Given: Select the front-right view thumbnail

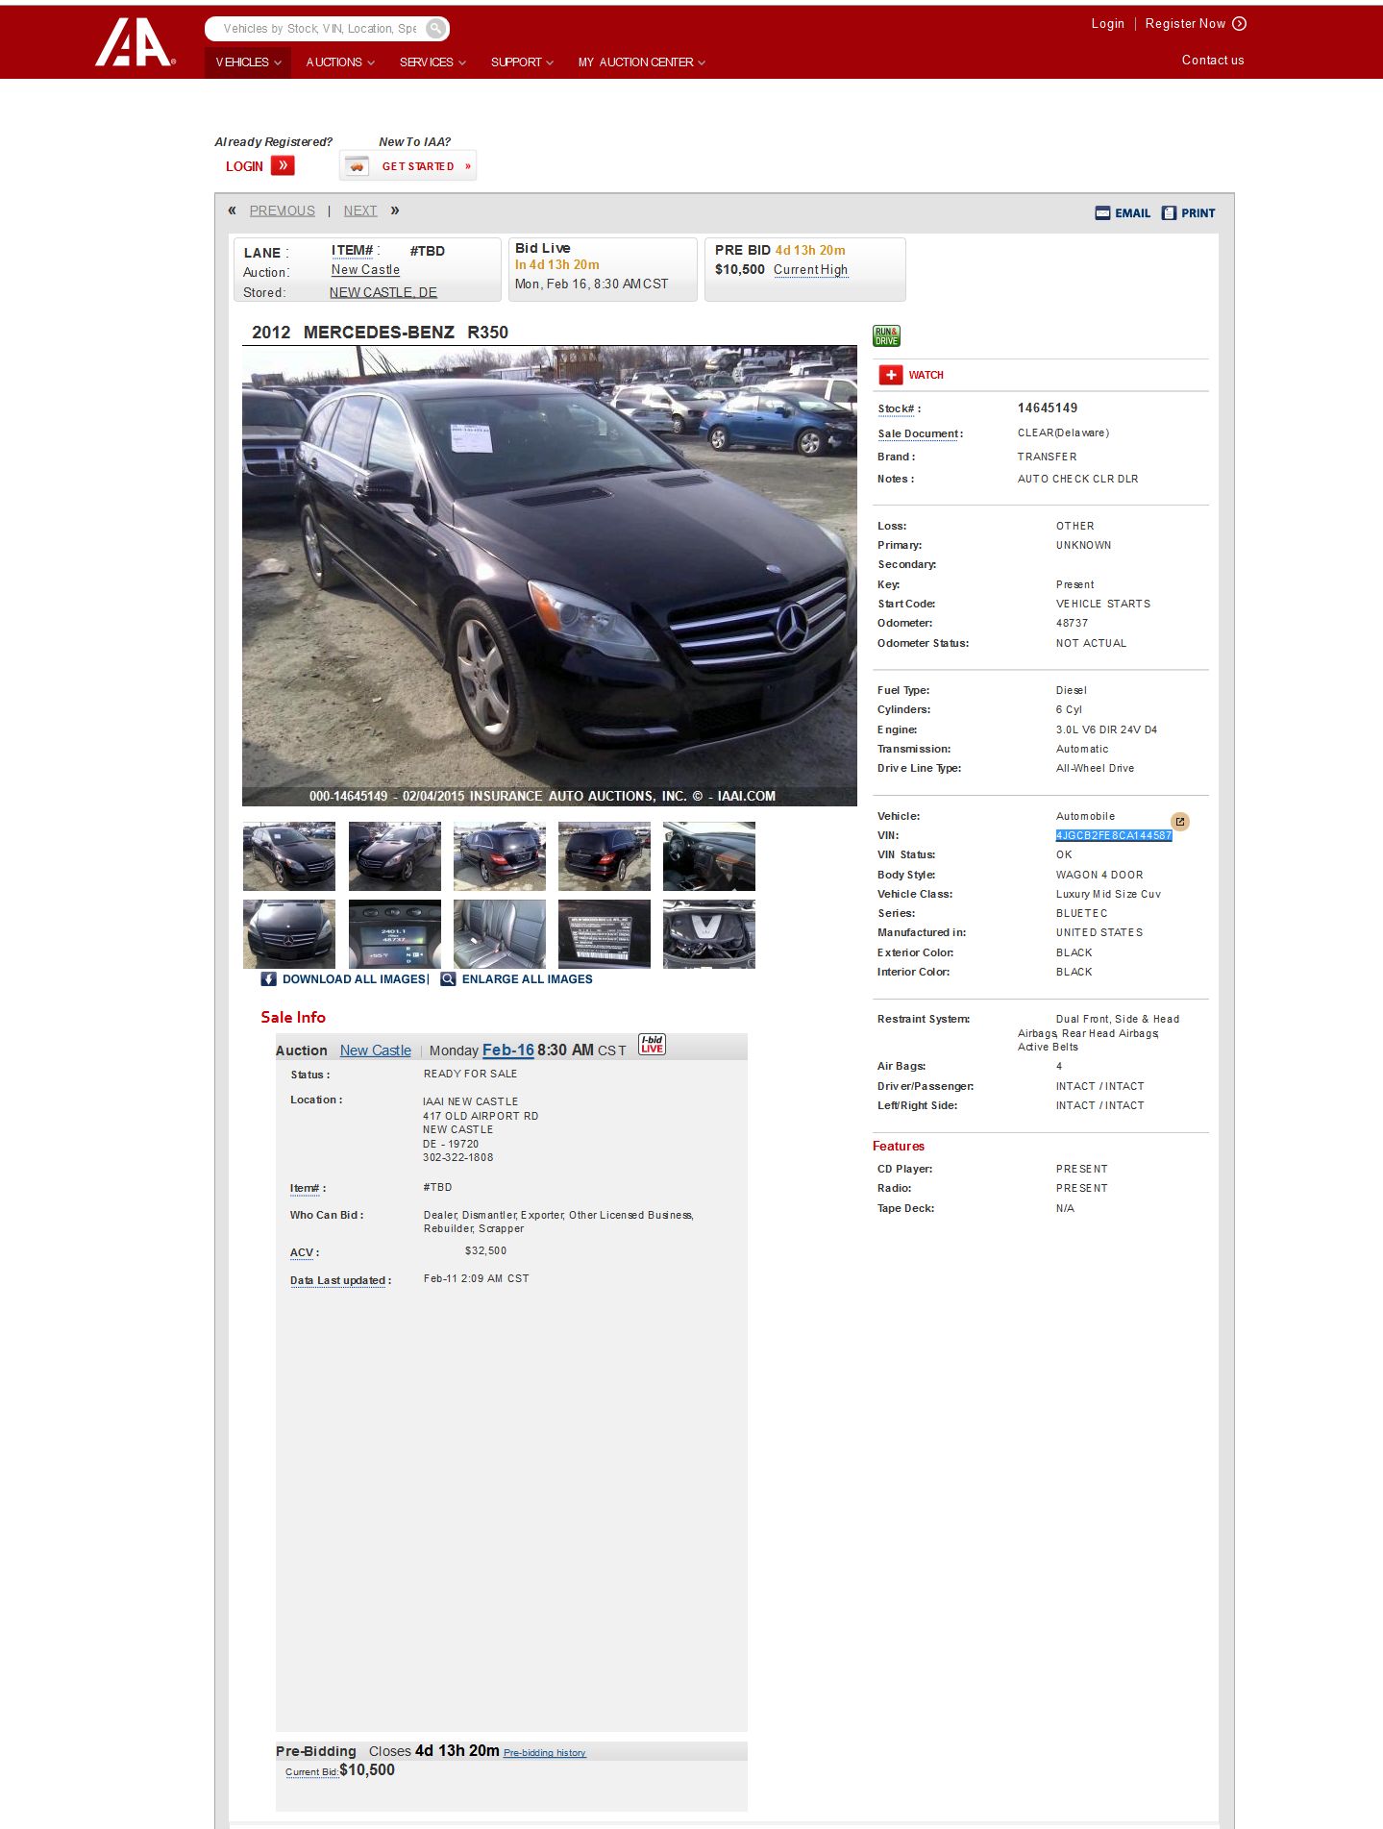Looking at the screenshot, I should (395, 856).
